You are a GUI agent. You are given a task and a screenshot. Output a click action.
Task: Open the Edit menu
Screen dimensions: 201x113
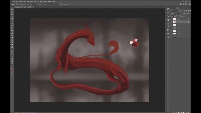click(x=17, y=1)
